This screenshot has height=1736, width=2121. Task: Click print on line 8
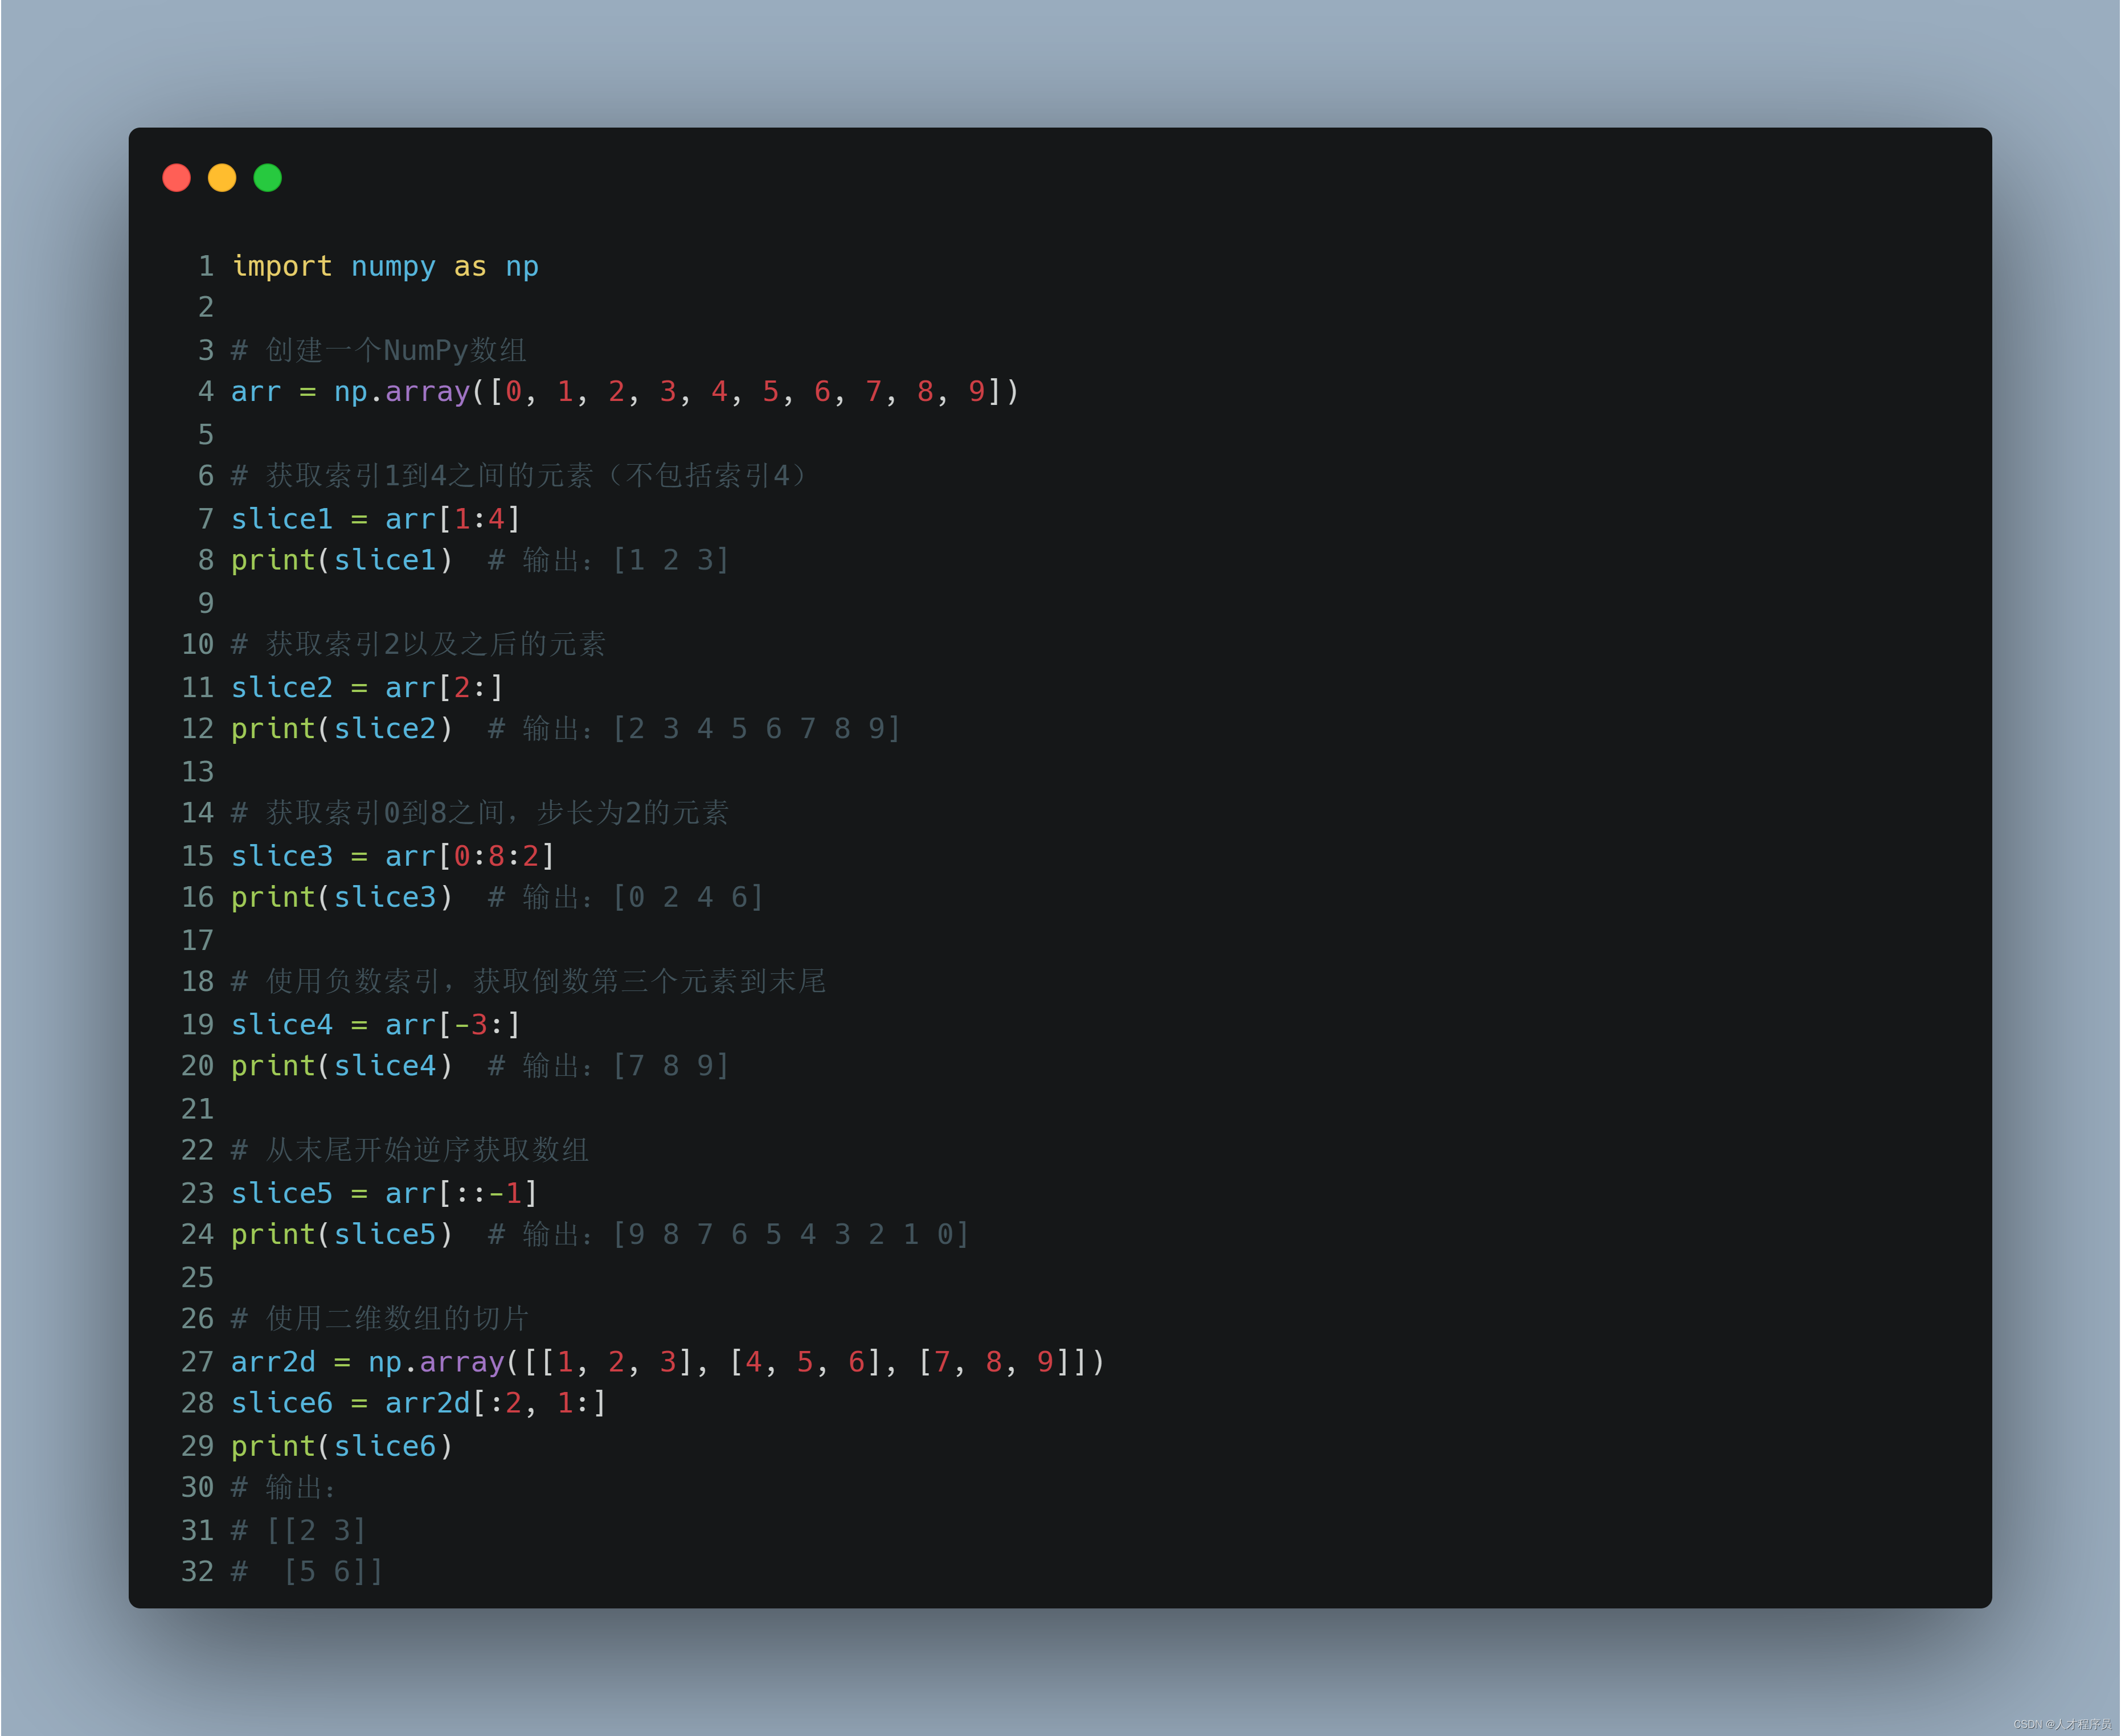pyautogui.click(x=273, y=560)
